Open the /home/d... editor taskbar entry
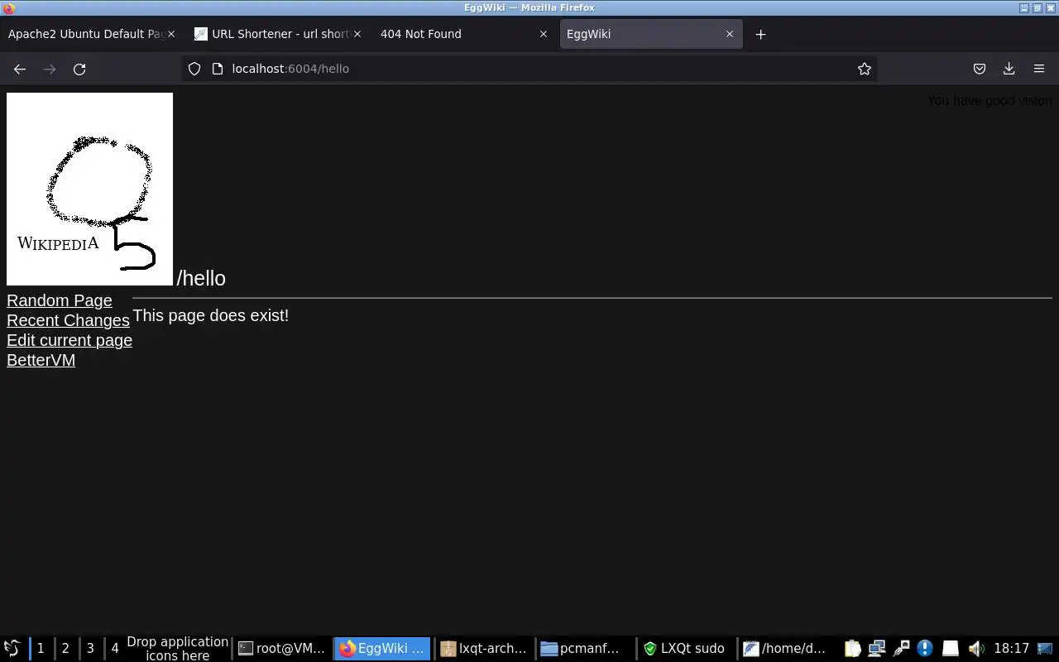The image size is (1059, 662). [787, 648]
